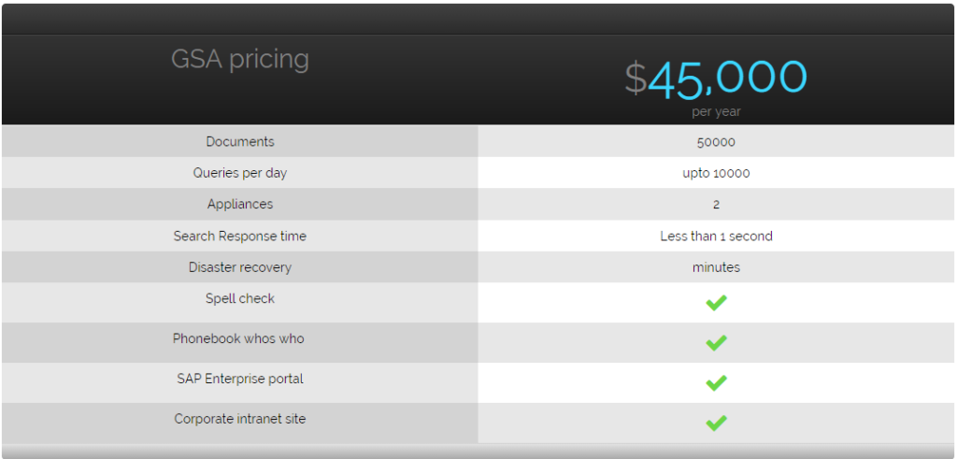The height and width of the screenshot is (459, 957).
Task: Select the Spell check feature label
Action: click(240, 299)
